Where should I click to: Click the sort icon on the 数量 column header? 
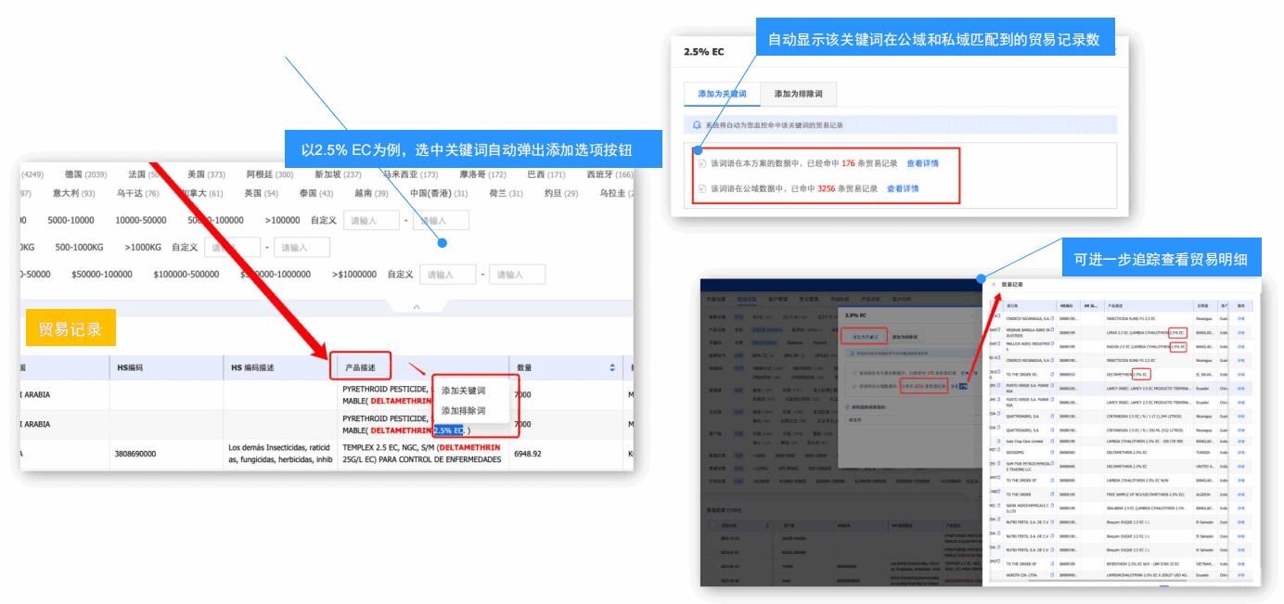click(x=612, y=367)
